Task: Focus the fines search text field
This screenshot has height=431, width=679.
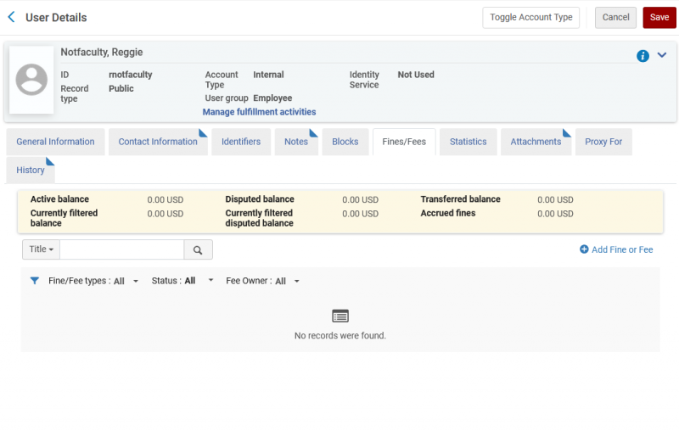Action: point(122,249)
